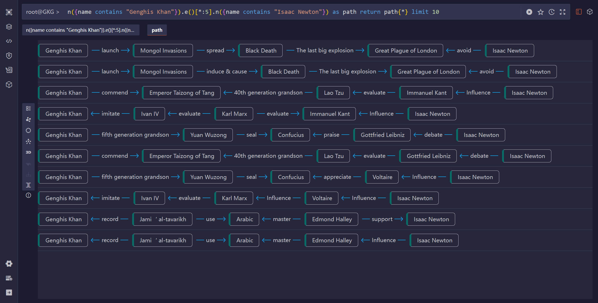Switch to the list view layout
The height and width of the screenshot is (303, 598).
pyautogui.click(x=28, y=109)
